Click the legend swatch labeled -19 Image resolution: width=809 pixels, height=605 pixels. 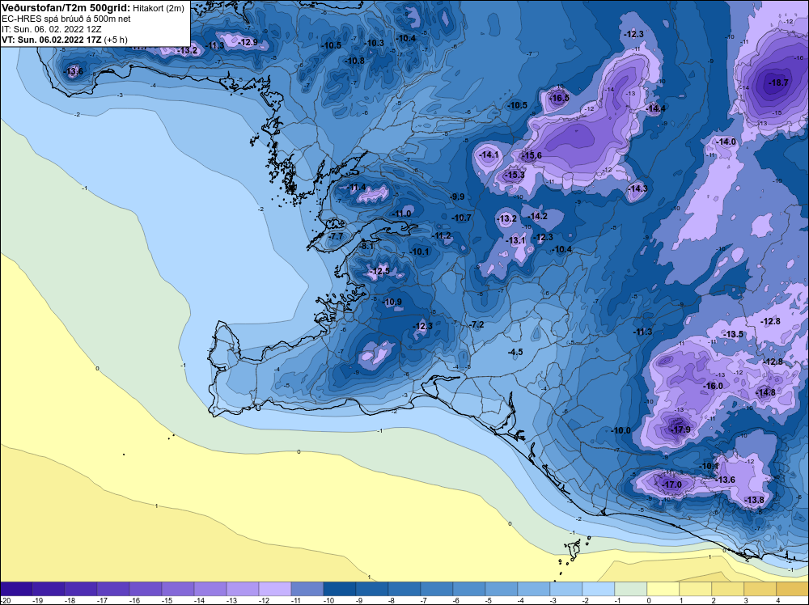(49, 589)
